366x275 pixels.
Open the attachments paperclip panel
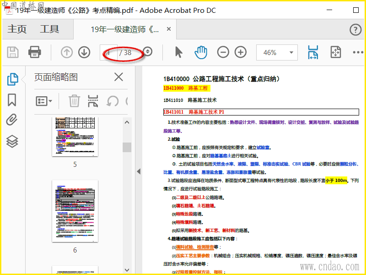point(12,120)
